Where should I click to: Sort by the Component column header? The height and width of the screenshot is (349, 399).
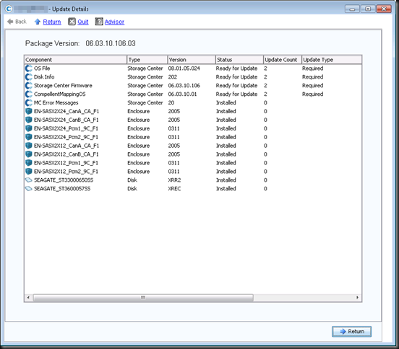point(76,60)
